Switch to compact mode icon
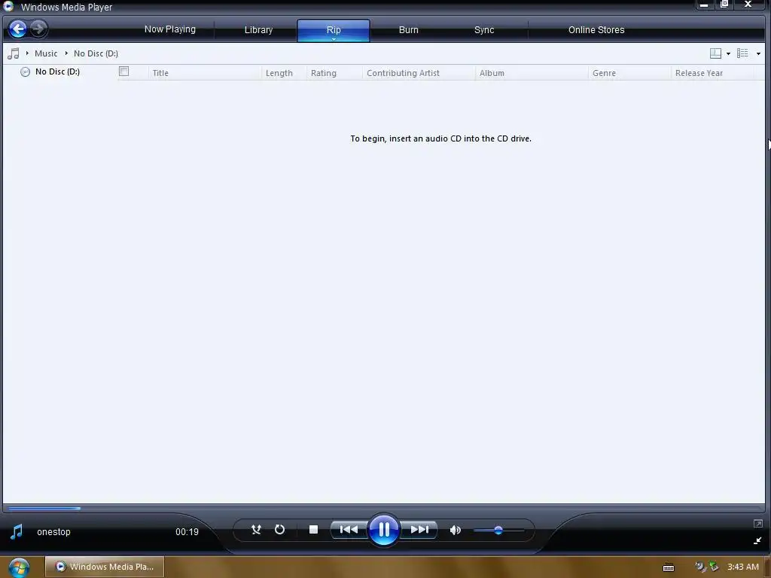The width and height of the screenshot is (771, 578). [x=757, y=540]
